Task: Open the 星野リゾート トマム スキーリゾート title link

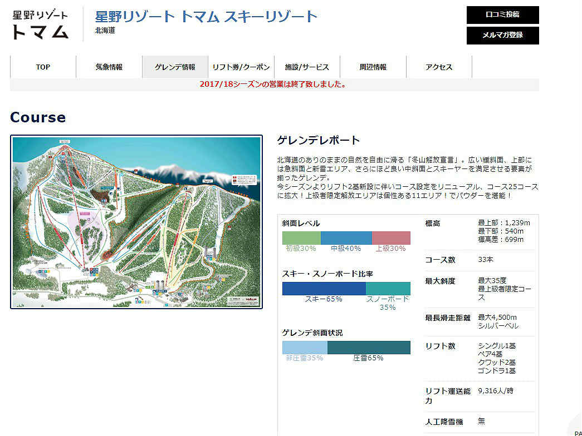Action: coord(207,17)
